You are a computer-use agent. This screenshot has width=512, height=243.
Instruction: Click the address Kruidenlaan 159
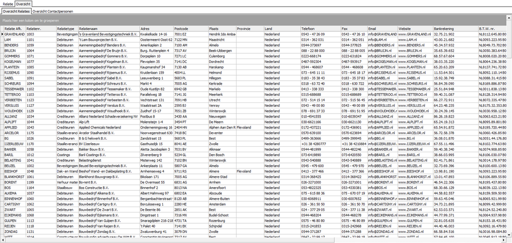156,73
